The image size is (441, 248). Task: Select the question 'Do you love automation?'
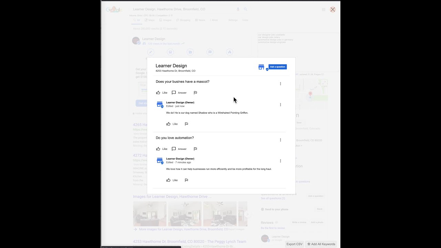[175, 138]
